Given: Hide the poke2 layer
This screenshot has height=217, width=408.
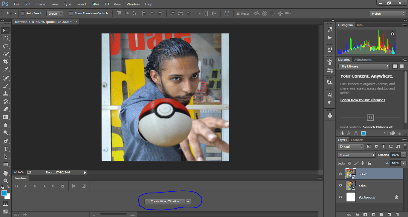Looking at the screenshot, I should [x=340, y=174].
